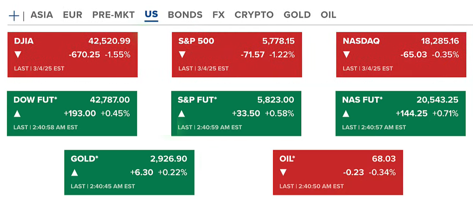
Task: Select the PRE-MKT tab
Action: click(113, 15)
